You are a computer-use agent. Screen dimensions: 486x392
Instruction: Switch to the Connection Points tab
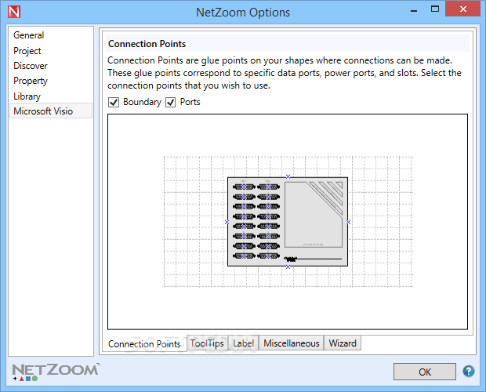point(144,343)
